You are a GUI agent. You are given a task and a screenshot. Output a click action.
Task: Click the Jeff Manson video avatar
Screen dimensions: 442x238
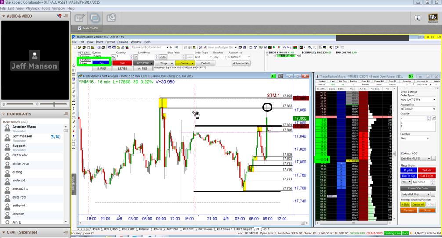coord(34,56)
